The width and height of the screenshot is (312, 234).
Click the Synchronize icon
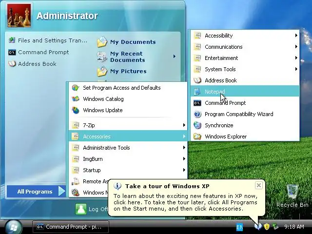197,125
